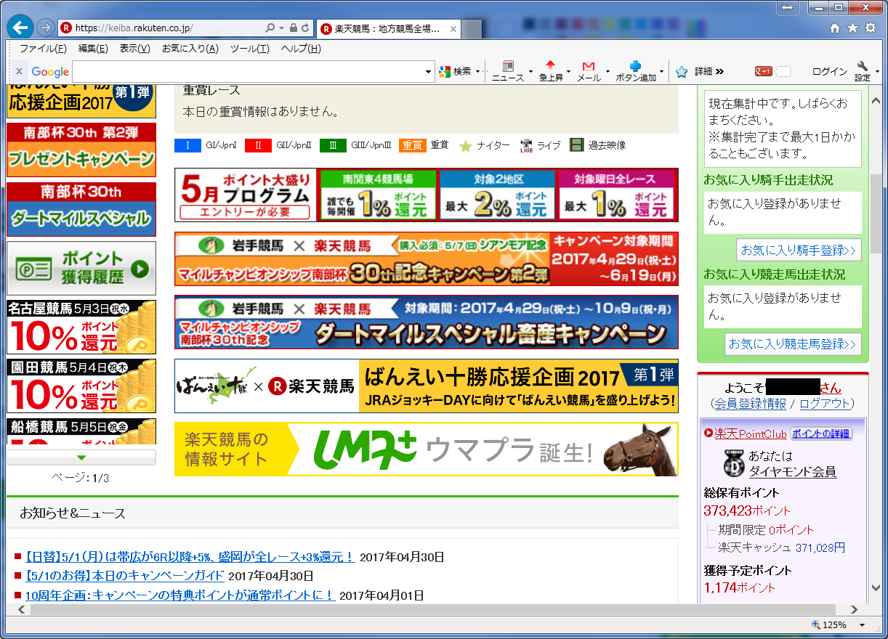
Task: Click the Google toolbar 検索 button
Action: tap(456, 71)
